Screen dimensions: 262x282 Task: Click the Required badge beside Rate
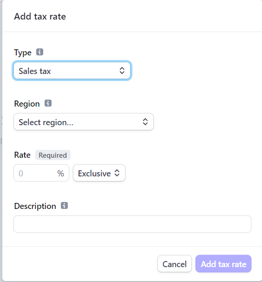(x=53, y=155)
